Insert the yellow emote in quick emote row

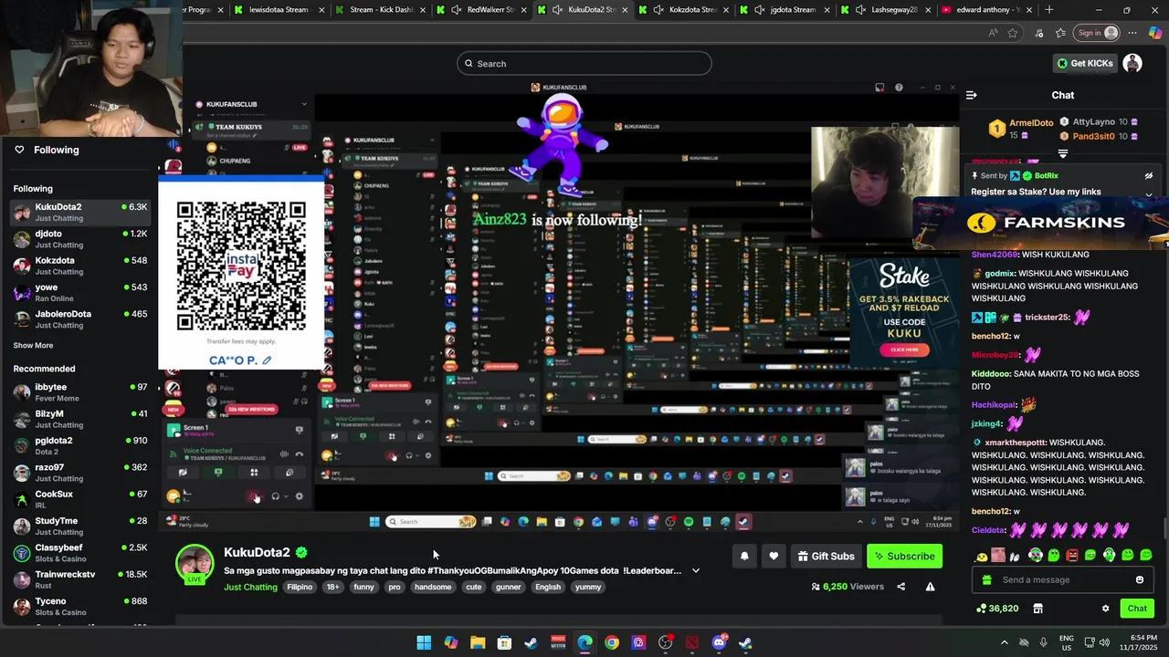[982, 556]
